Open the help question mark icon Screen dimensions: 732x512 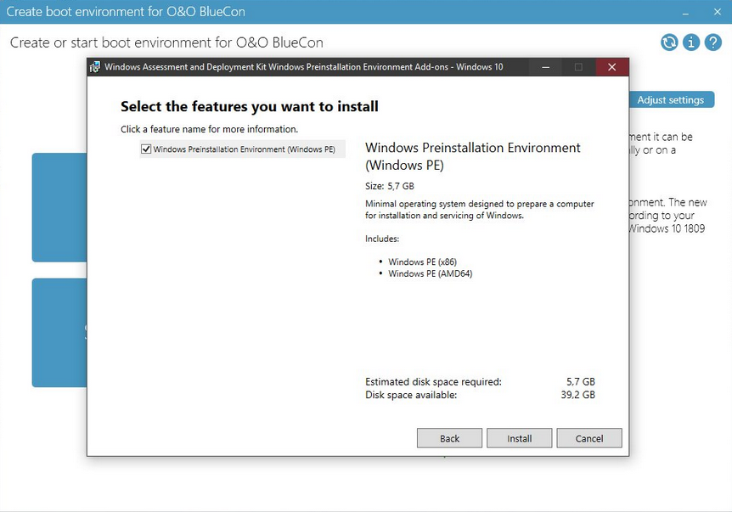click(712, 42)
